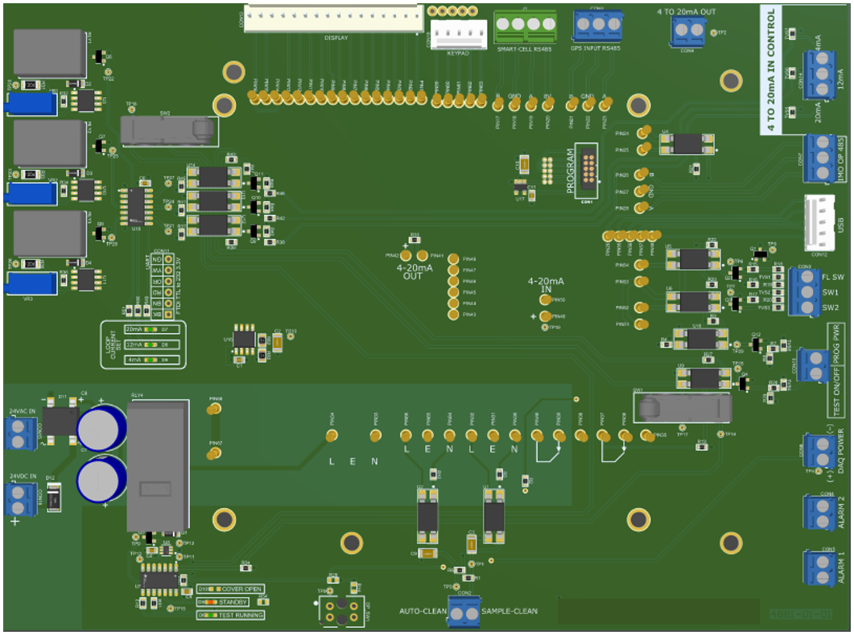
Task: Select the grey RLY1 relay at top left
Action: click(50, 54)
